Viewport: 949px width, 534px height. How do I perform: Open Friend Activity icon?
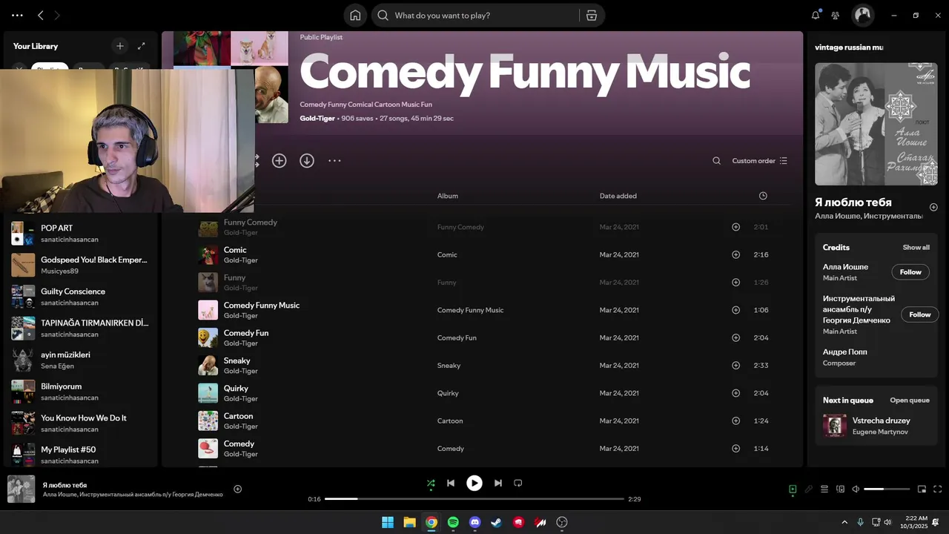pyautogui.click(x=836, y=15)
